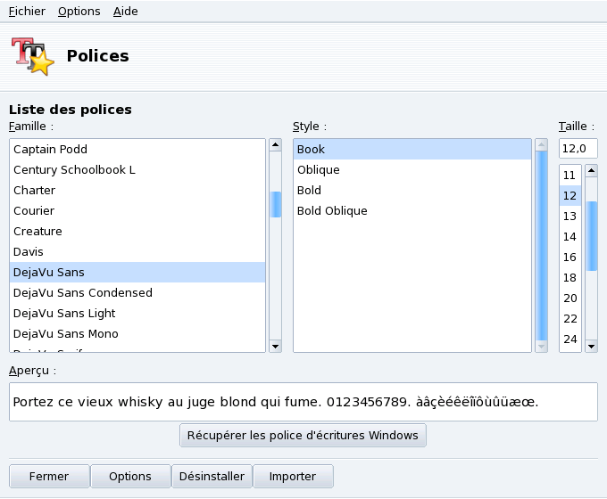
Task: Open the Options menu in menu bar
Action: tap(79, 12)
